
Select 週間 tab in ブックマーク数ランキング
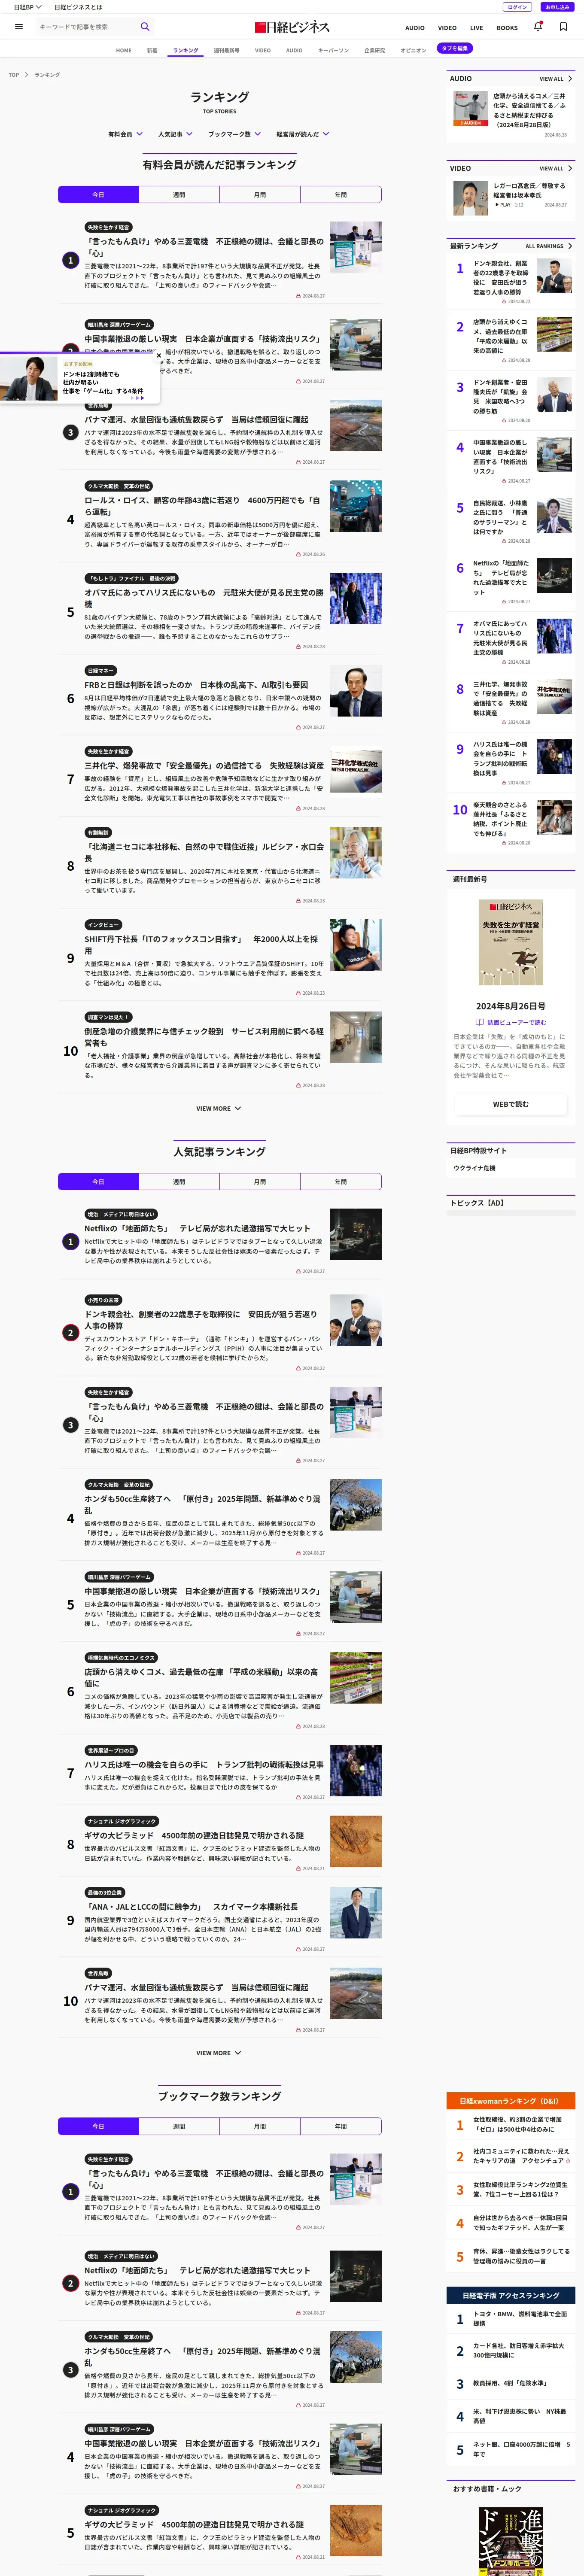click(x=179, y=2126)
